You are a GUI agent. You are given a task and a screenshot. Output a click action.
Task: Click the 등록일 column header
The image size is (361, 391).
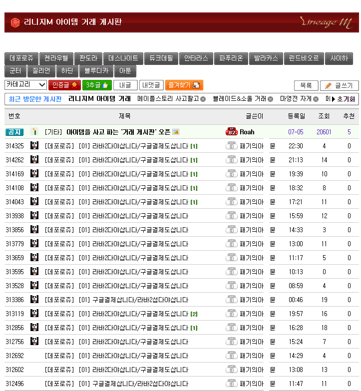(x=296, y=116)
